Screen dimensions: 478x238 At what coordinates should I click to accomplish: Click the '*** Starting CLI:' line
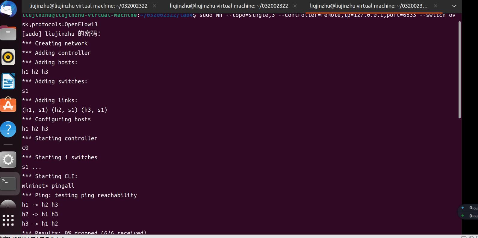(50, 176)
